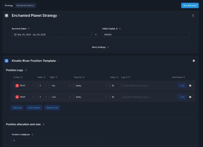Click the Run Backtest button
Image resolution: width=203 pixels, height=147 pixels.
(190, 6)
